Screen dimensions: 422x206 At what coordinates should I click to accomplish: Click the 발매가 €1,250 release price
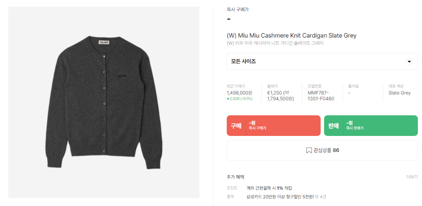coord(281,96)
